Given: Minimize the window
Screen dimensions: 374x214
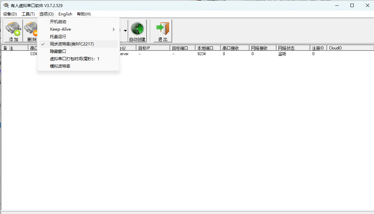Looking at the screenshot, I should coord(337,5).
